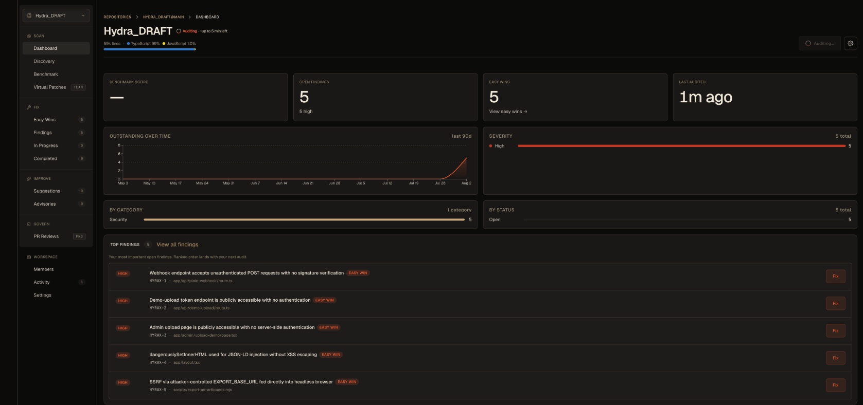The image size is (863, 405).
Task: Open the 'Webhook endpoint accepts unauthenticated POST requests' finding
Action: tap(246, 273)
